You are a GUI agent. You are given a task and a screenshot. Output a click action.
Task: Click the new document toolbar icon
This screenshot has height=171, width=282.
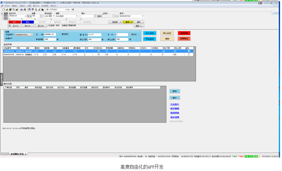point(4,10)
